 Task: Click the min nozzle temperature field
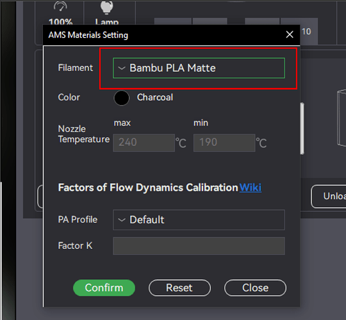[x=224, y=143]
